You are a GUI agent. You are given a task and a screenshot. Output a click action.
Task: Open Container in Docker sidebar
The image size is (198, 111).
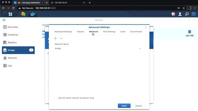pos(18,35)
